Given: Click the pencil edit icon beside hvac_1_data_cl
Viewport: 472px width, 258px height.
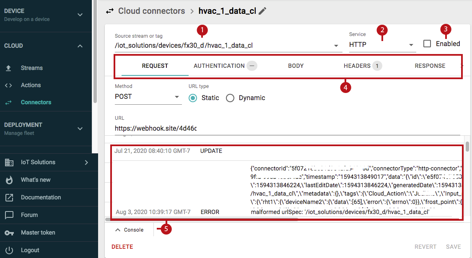Looking at the screenshot, I should tap(262, 11).
